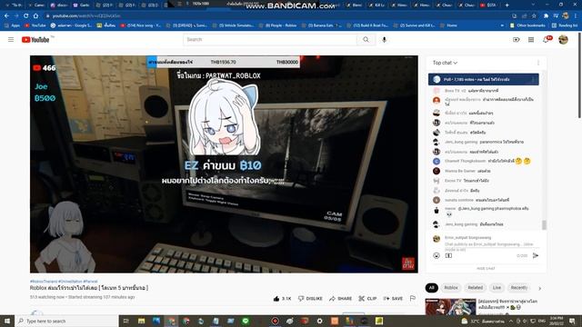Select the Related filter chip
Viewport: 582px width, 327px height.
pyautogui.click(x=475, y=288)
